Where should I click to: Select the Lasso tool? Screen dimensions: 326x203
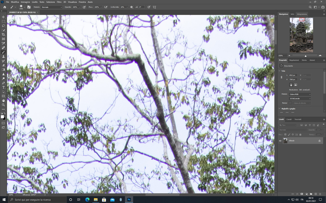(x=3, y=26)
